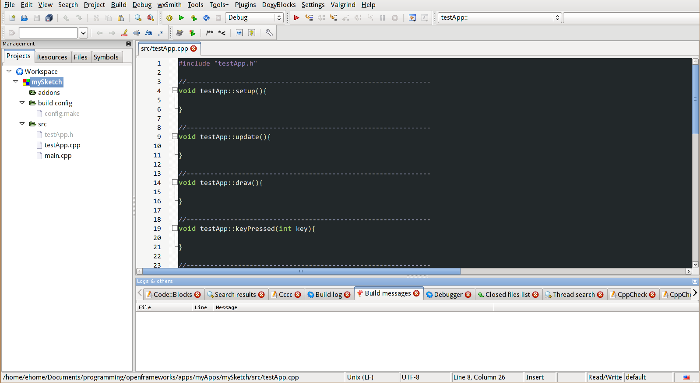Insert line comment with *< icon
700x383 pixels.
pyautogui.click(x=222, y=33)
